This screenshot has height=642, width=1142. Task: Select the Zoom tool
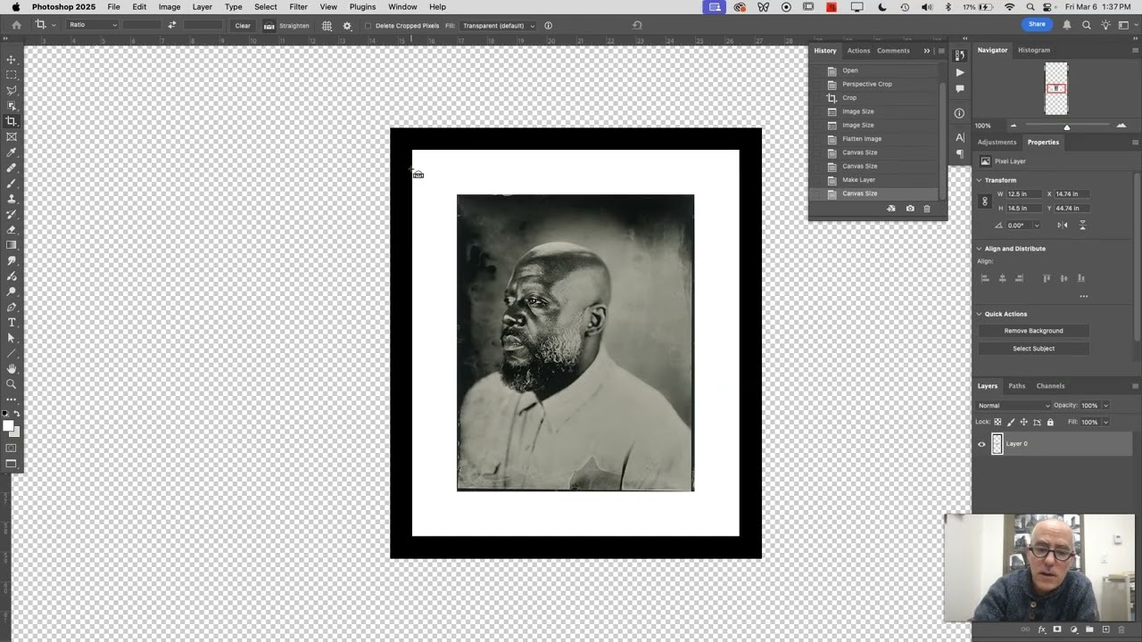pyautogui.click(x=12, y=384)
